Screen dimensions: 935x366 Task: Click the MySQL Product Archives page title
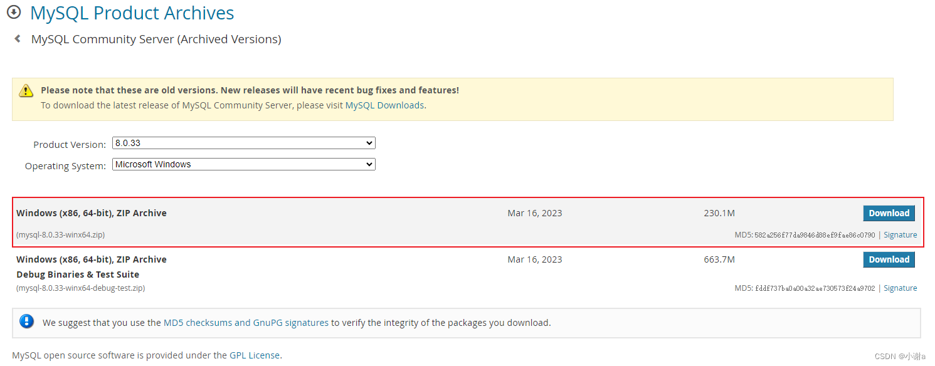132,13
